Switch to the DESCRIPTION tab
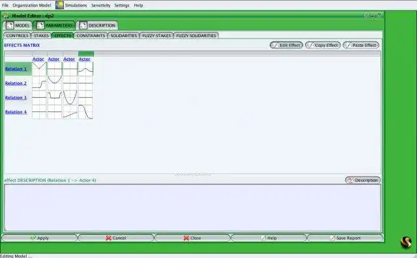The height and width of the screenshot is (258, 417). pyautogui.click(x=97, y=25)
